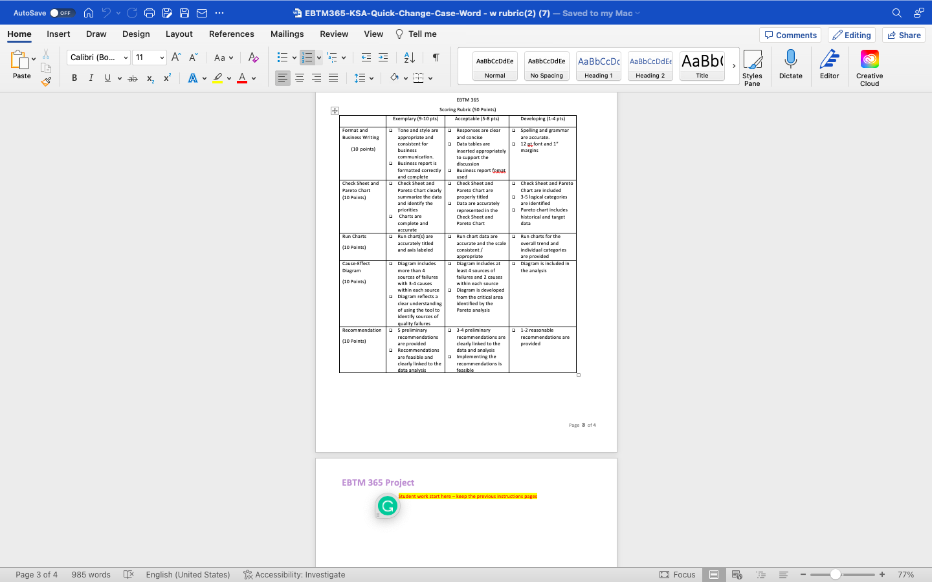
Task: Apply the red font color
Action: pos(242,78)
